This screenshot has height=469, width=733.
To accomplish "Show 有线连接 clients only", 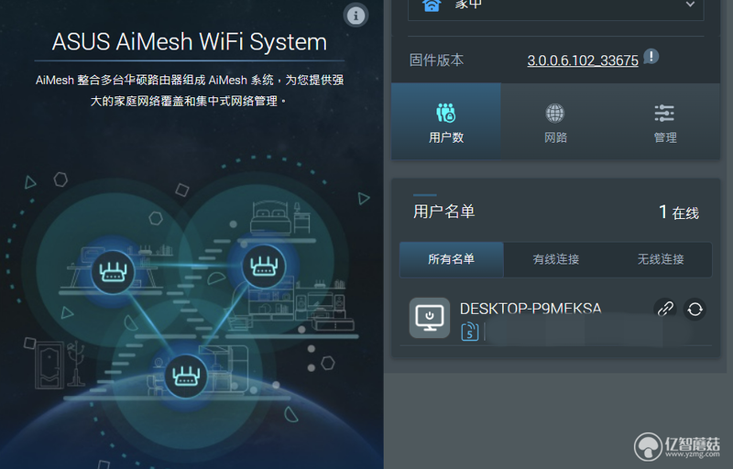I will pyautogui.click(x=556, y=259).
